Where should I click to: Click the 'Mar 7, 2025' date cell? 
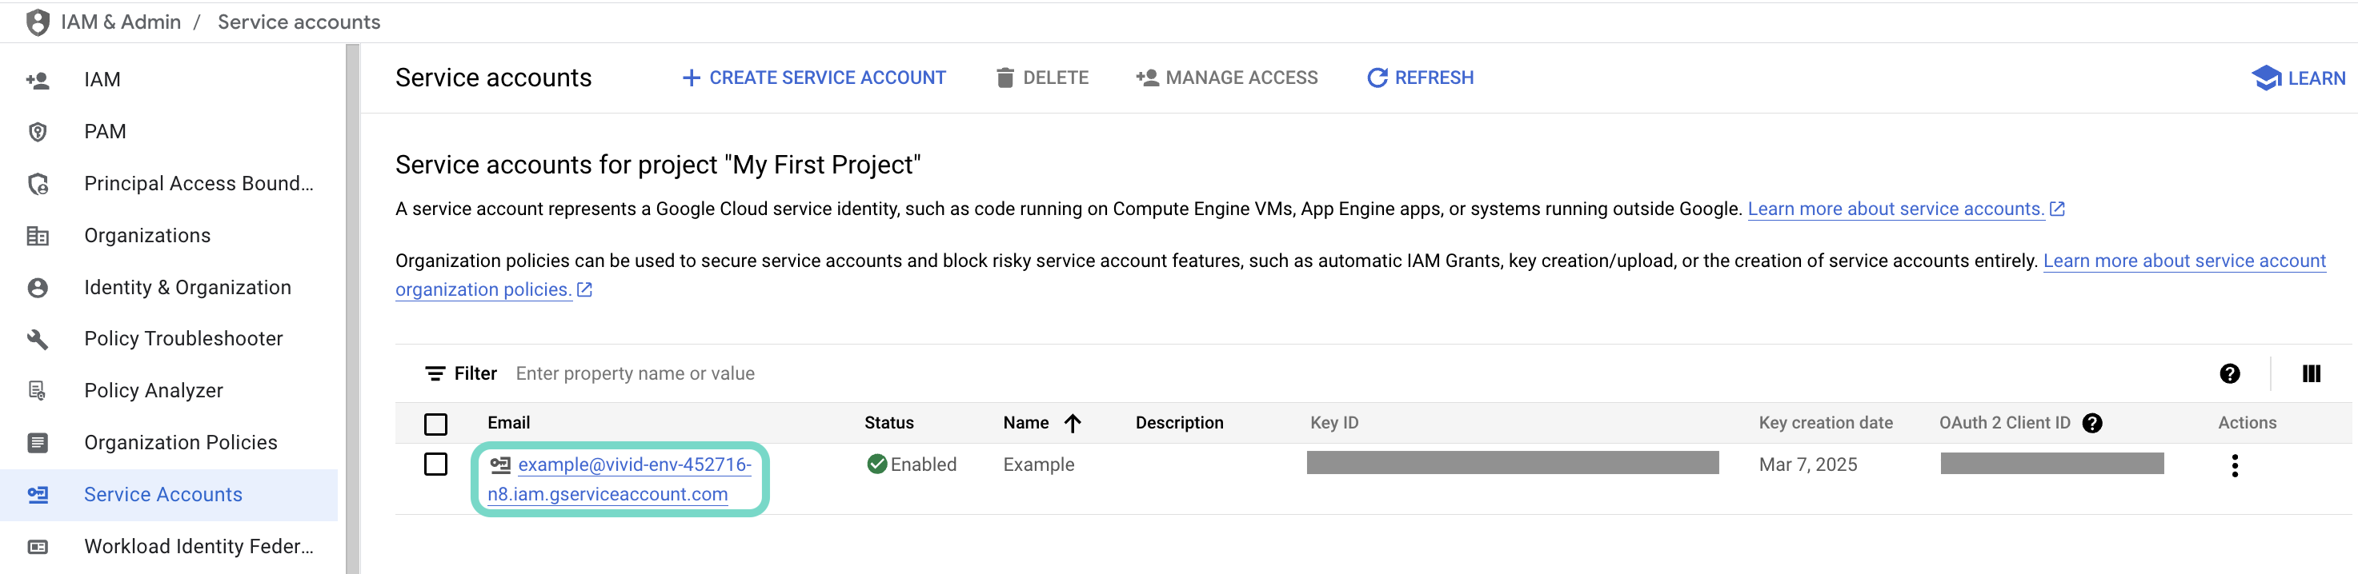click(1808, 465)
